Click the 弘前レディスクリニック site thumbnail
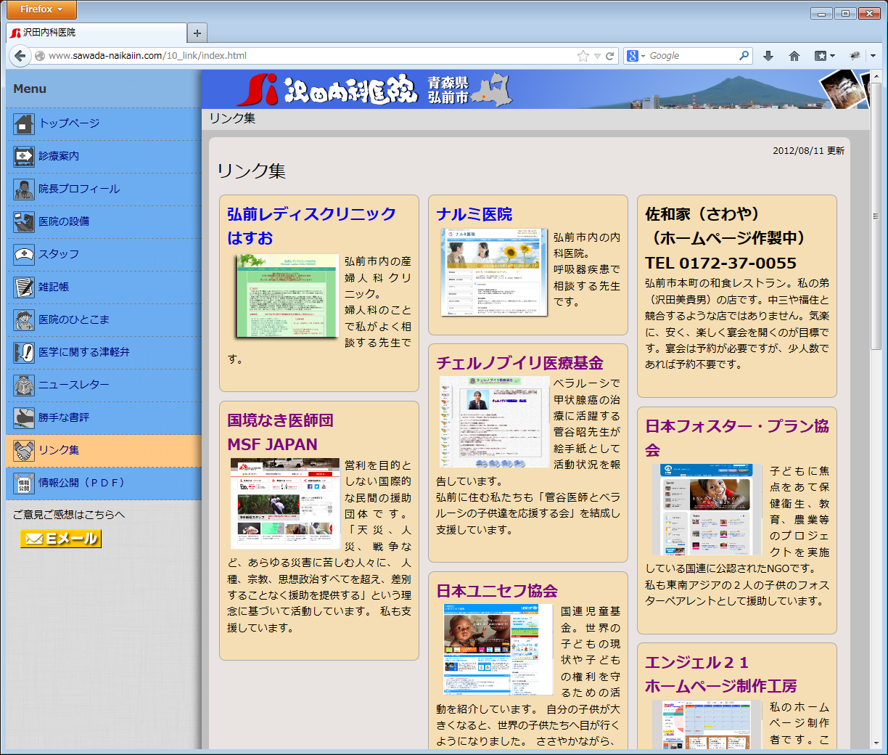 [287, 295]
